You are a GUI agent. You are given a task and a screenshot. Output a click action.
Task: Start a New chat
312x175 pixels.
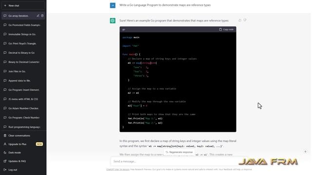[23, 6]
